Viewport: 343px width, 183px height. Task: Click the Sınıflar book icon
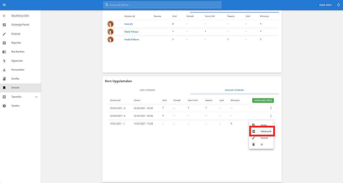(4, 79)
